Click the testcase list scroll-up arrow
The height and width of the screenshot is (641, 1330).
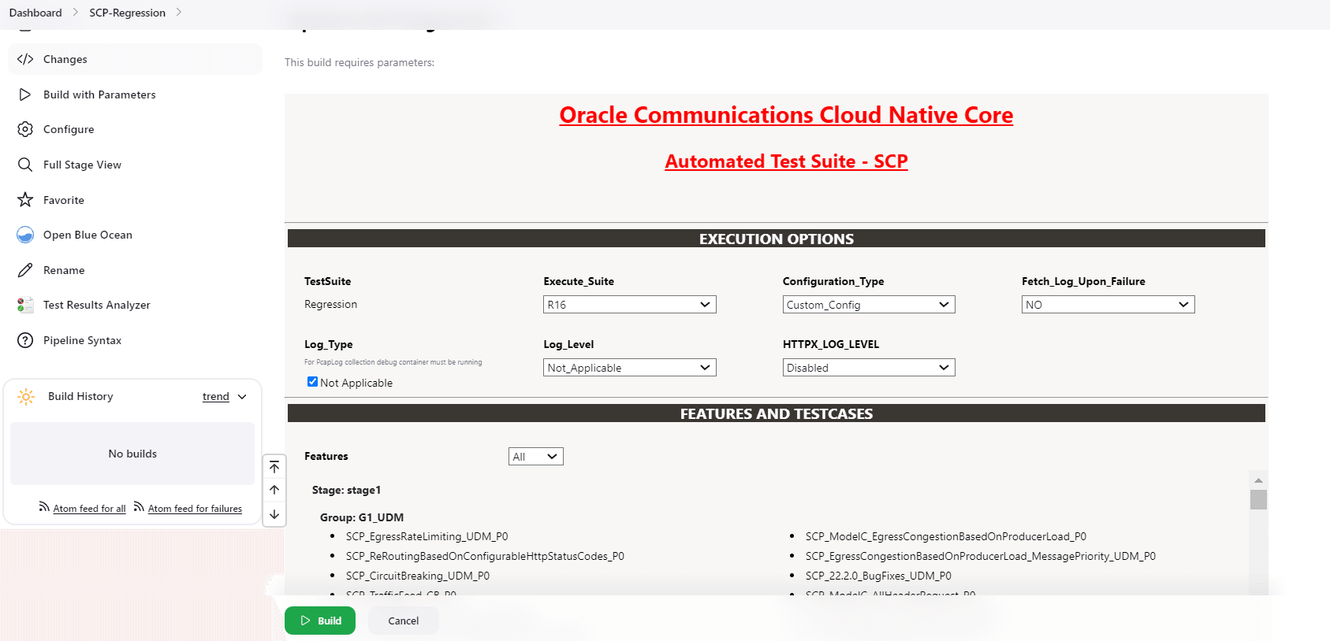click(x=1258, y=480)
